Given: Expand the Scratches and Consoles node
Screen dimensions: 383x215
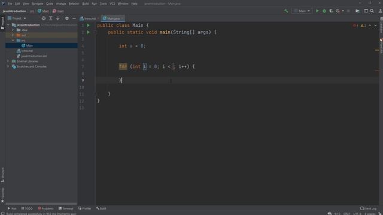Looking at the screenshot, I should (x=8, y=66).
